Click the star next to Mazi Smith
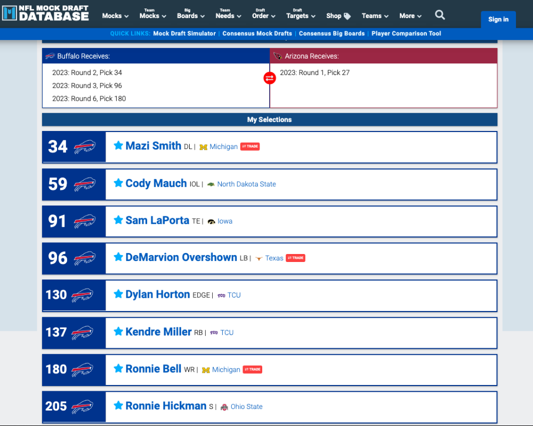This screenshot has height=426, width=533. [118, 145]
